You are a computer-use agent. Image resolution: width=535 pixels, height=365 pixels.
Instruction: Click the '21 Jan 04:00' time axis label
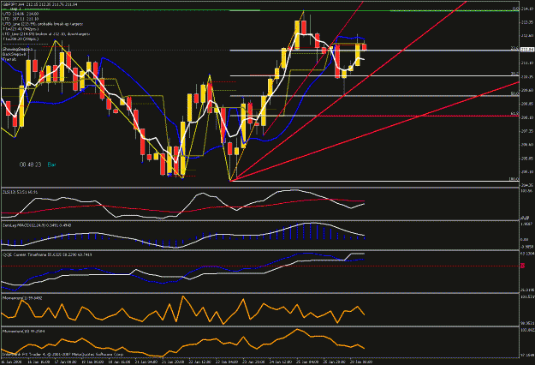coord(146,362)
